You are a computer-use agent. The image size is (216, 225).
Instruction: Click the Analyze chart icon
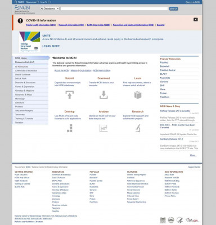[103, 128]
